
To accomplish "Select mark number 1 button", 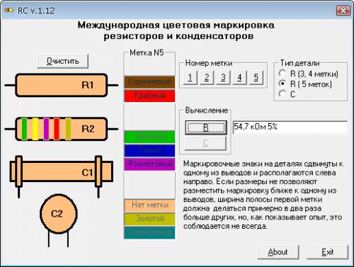I will click(190, 77).
